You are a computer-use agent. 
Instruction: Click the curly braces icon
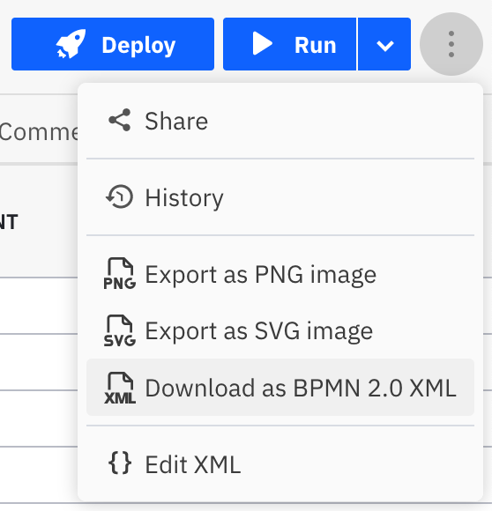[120, 463]
